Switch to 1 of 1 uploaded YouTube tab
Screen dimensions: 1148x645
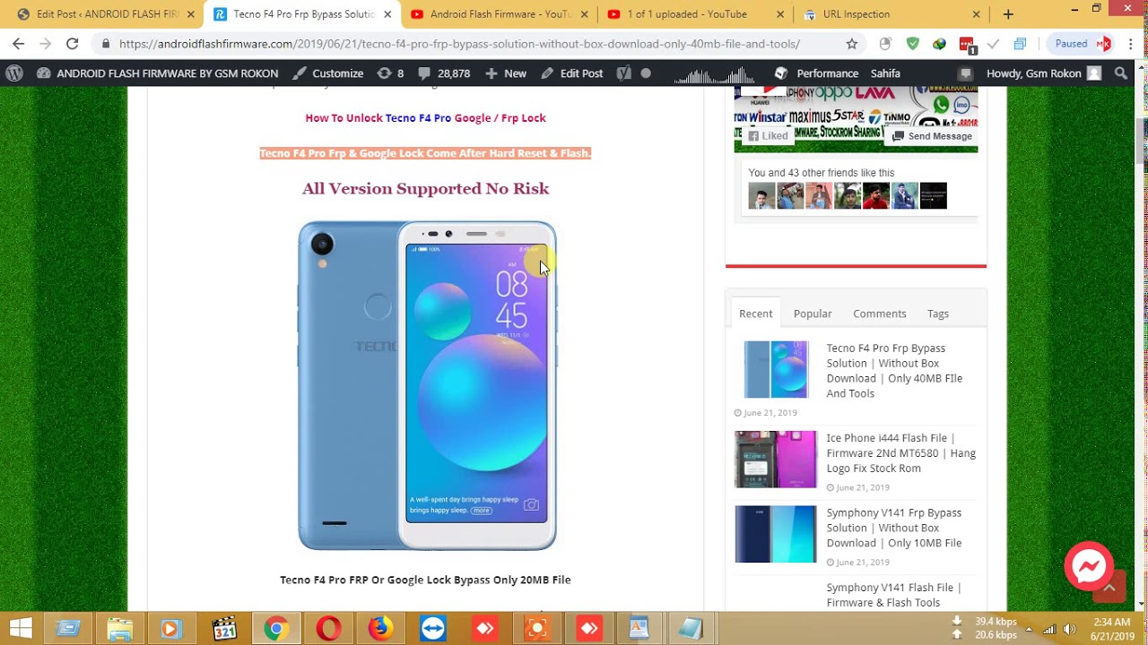pos(696,14)
